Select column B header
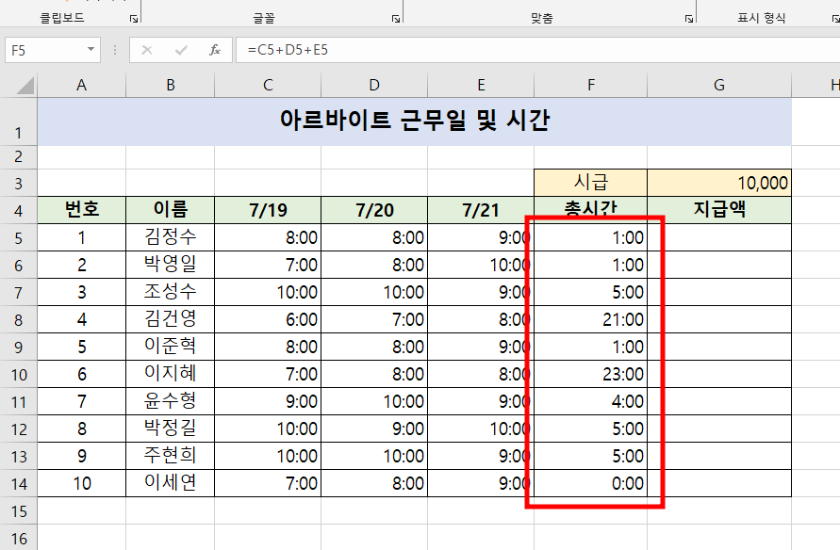The image size is (840, 550). (x=171, y=85)
